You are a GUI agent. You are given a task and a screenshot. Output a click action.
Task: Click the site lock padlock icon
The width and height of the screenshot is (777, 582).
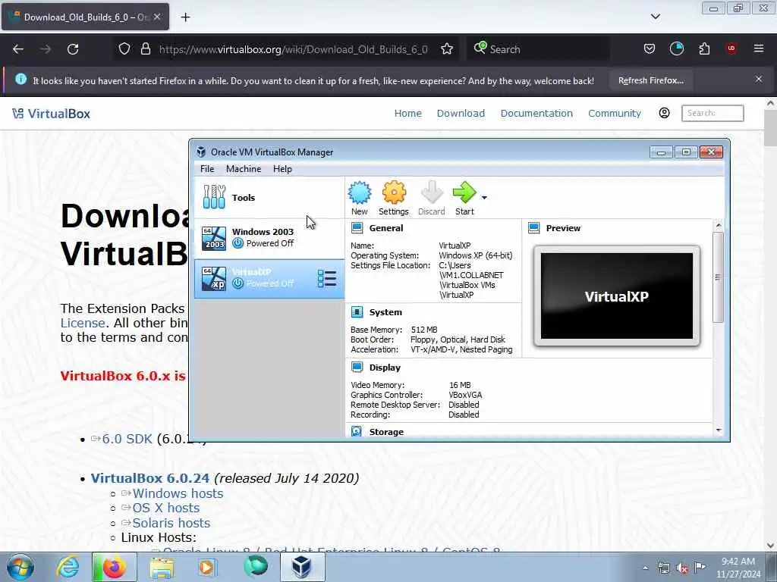click(x=145, y=49)
